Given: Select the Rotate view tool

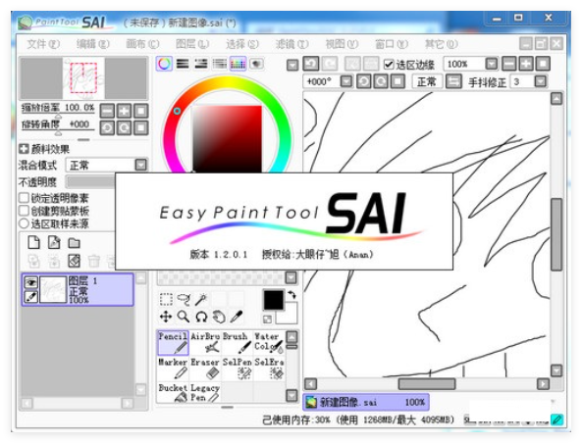Looking at the screenshot, I should (x=201, y=317).
